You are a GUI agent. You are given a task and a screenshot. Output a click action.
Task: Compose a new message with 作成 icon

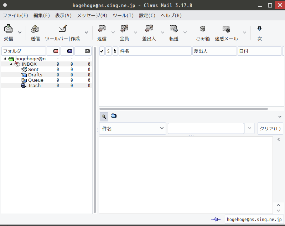point(63,29)
